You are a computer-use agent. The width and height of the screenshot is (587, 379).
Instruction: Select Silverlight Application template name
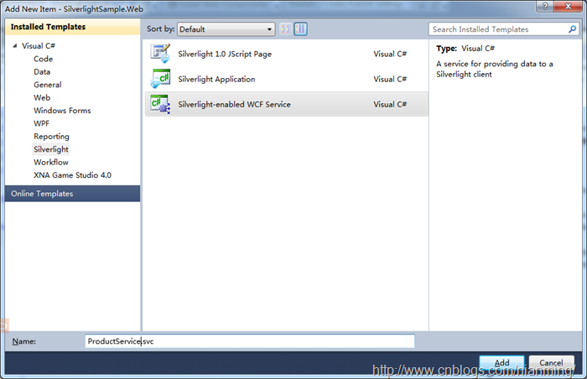(216, 79)
